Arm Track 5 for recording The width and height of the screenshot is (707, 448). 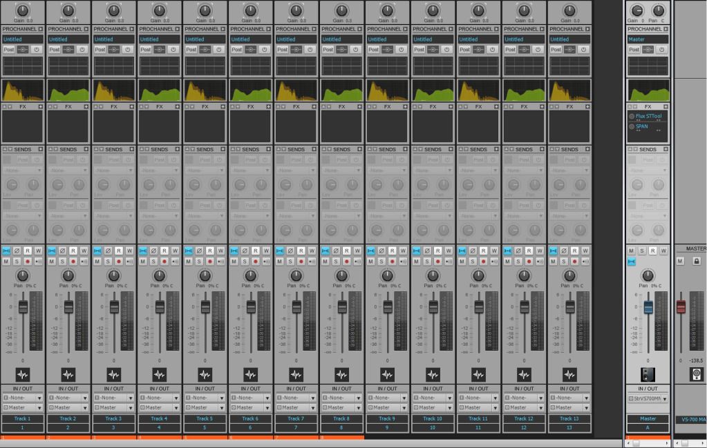[x=209, y=262]
